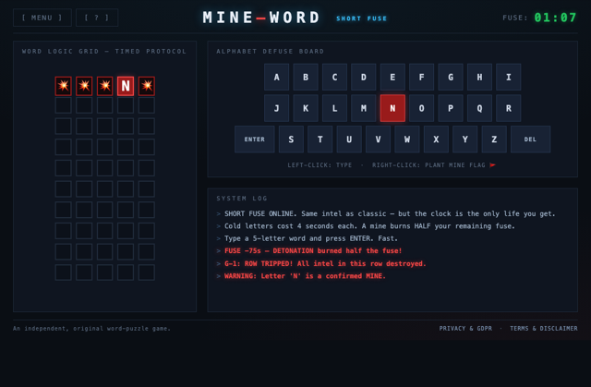Click the letter M key
The width and height of the screenshot is (591, 387).
[364, 108]
